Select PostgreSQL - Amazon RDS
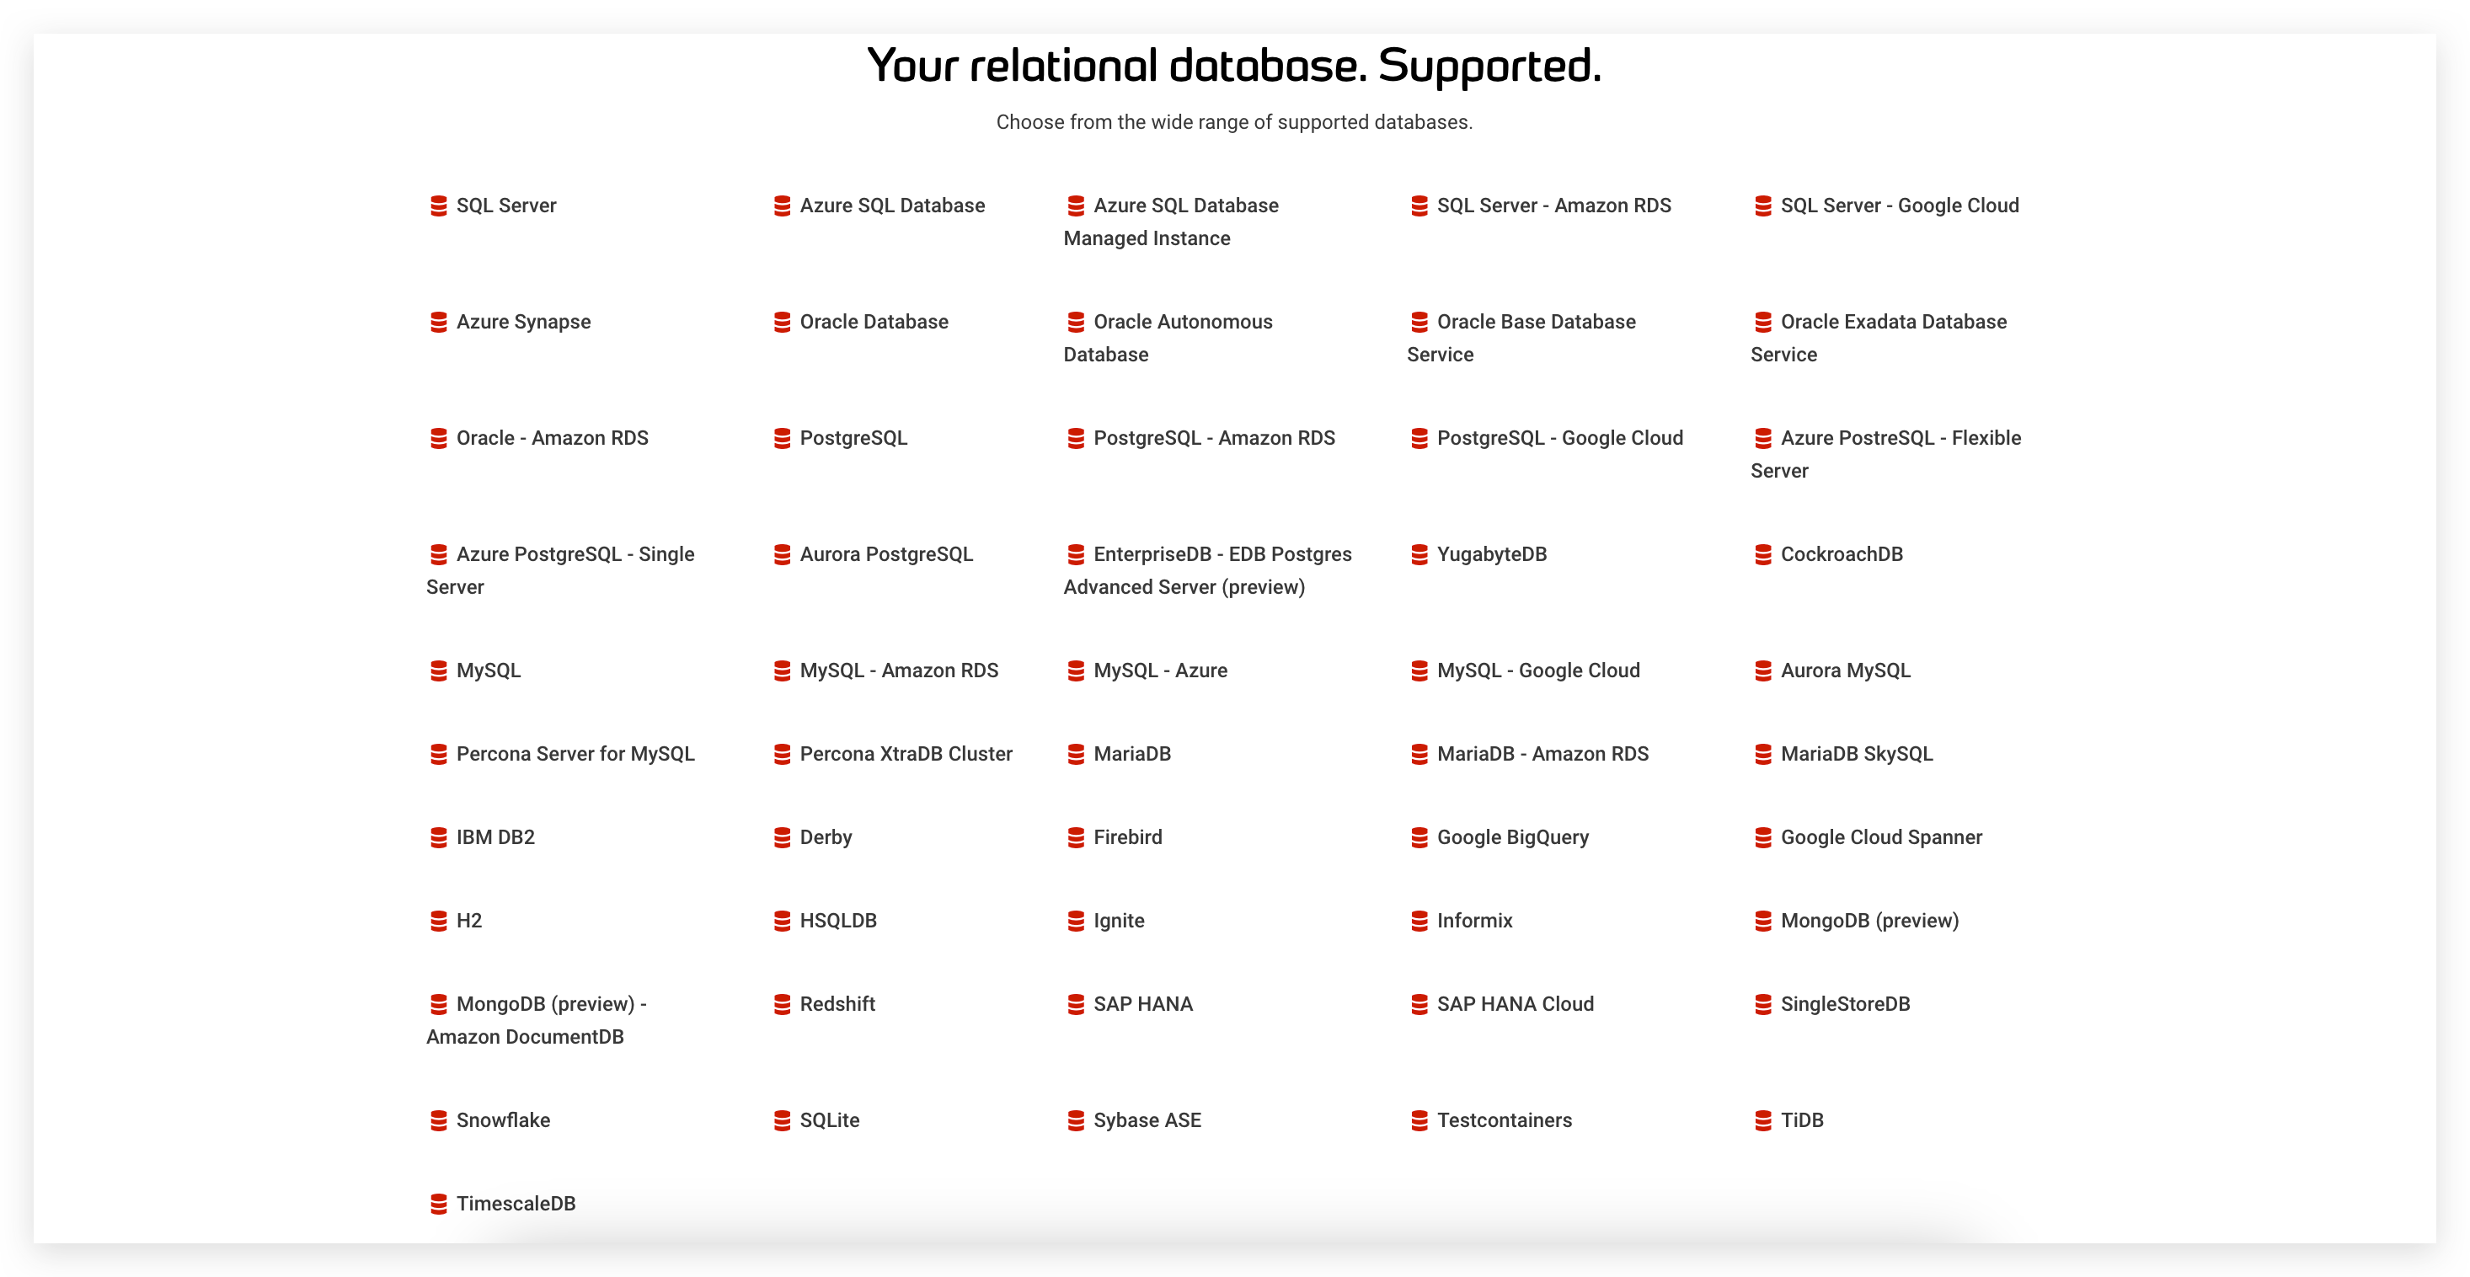 pos(1214,438)
